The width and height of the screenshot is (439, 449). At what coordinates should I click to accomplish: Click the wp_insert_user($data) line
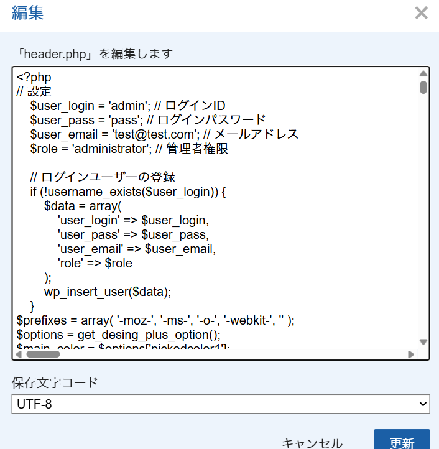pyautogui.click(x=107, y=292)
